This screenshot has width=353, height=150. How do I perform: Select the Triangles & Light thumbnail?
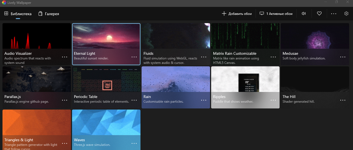[37, 122]
